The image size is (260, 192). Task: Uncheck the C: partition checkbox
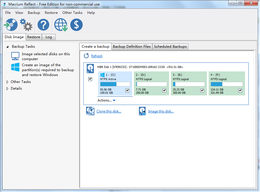tap(128, 91)
